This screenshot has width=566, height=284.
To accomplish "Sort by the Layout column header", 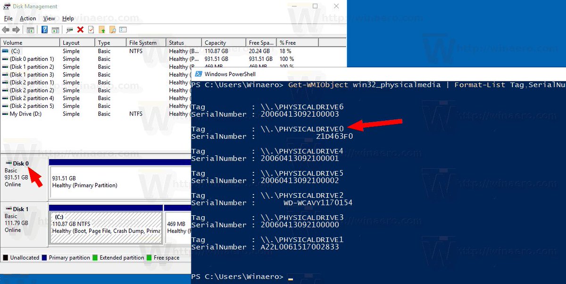I will click(78, 42).
